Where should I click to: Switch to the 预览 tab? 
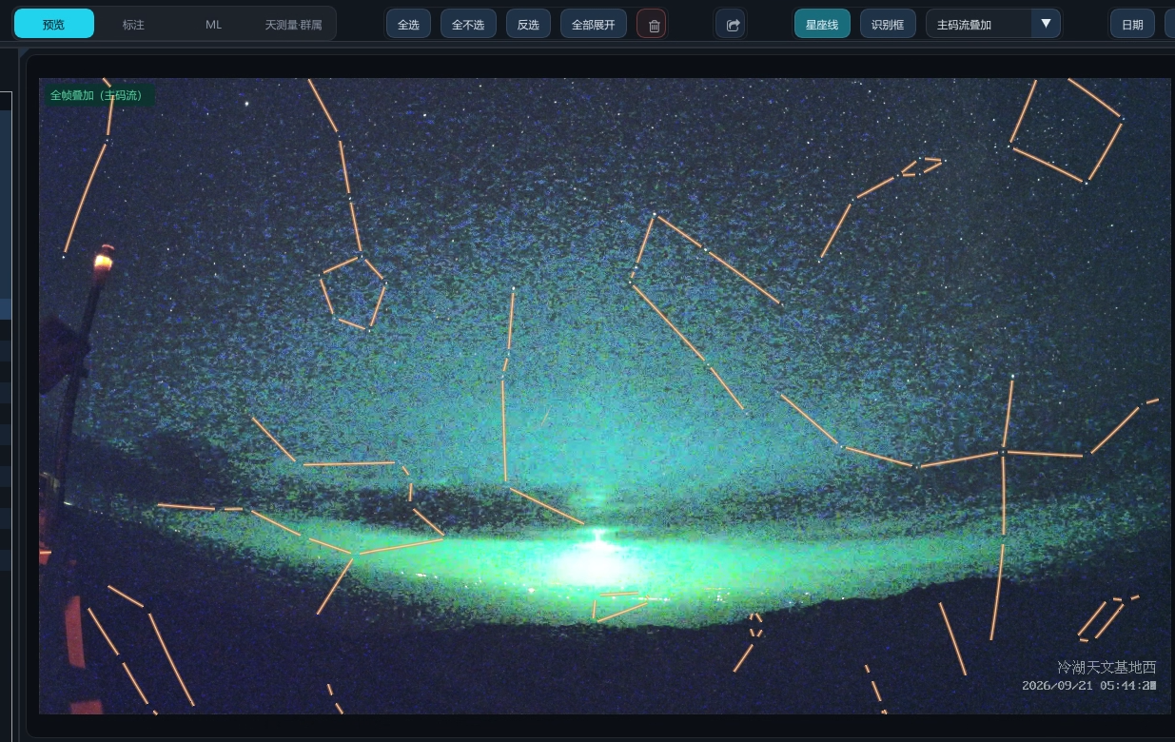pyautogui.click(x=54, y=24)
